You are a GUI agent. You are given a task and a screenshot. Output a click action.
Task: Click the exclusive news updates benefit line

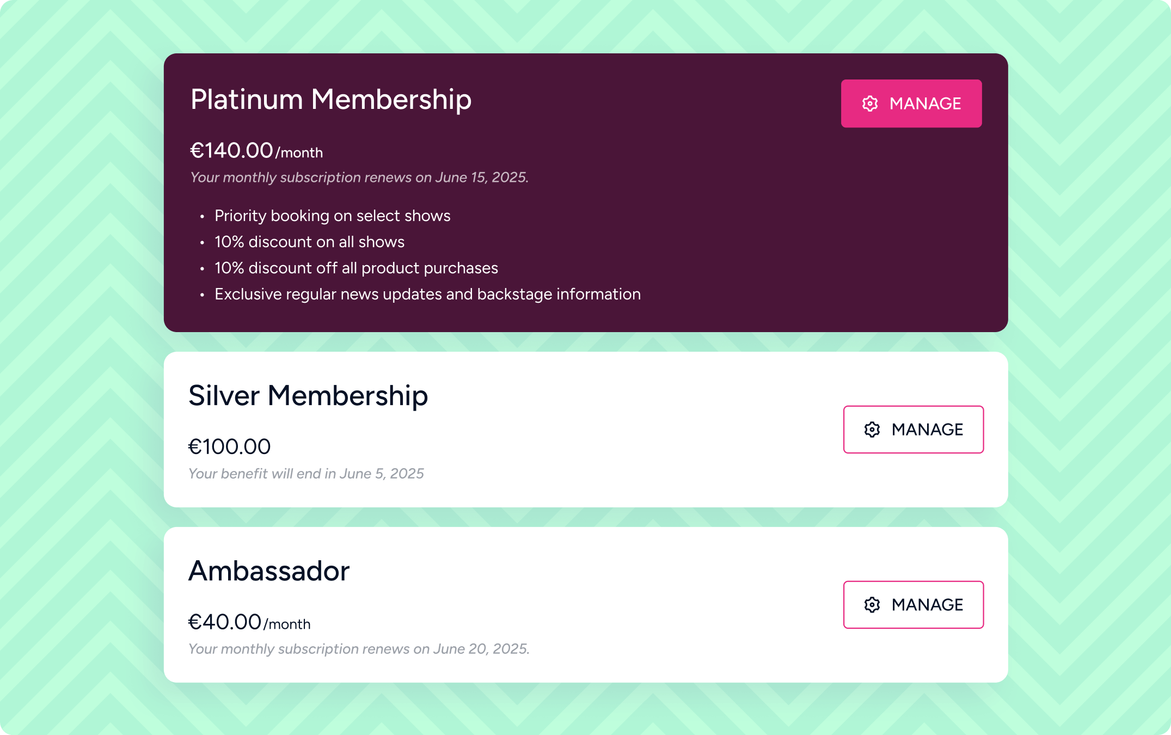[x=427, y=295]
